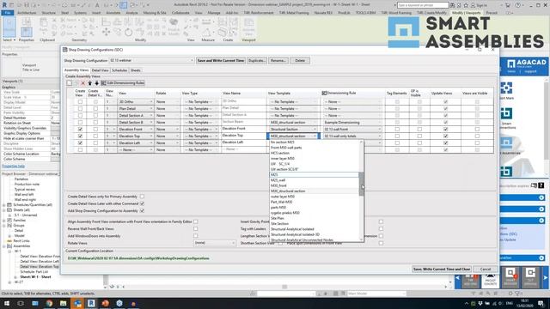Uncheck Create View for the Elevation Top row
The width and height of the screenshot is (550, 309).
[80, 136]
